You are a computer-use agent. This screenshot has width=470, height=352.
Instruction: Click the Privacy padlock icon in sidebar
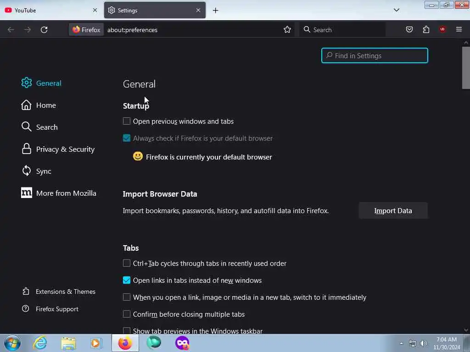26,149
